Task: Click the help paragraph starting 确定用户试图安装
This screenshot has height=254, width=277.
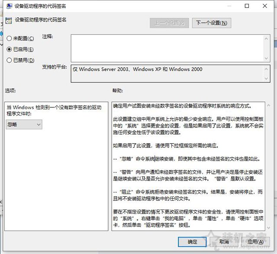Action: (x=182, y=106)
